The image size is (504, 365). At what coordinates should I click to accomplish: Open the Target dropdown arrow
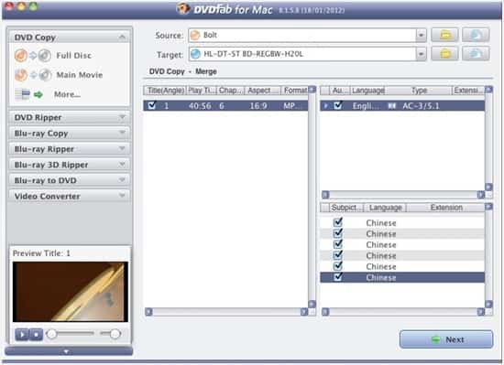point(422,54)
